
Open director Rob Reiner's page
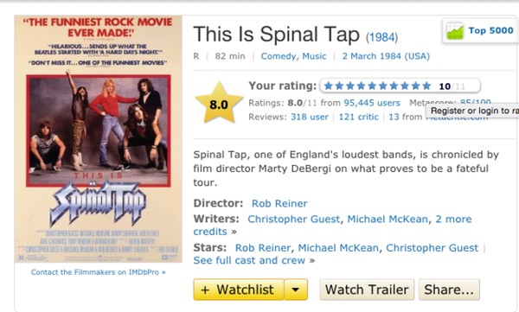[x=279, y=203]
